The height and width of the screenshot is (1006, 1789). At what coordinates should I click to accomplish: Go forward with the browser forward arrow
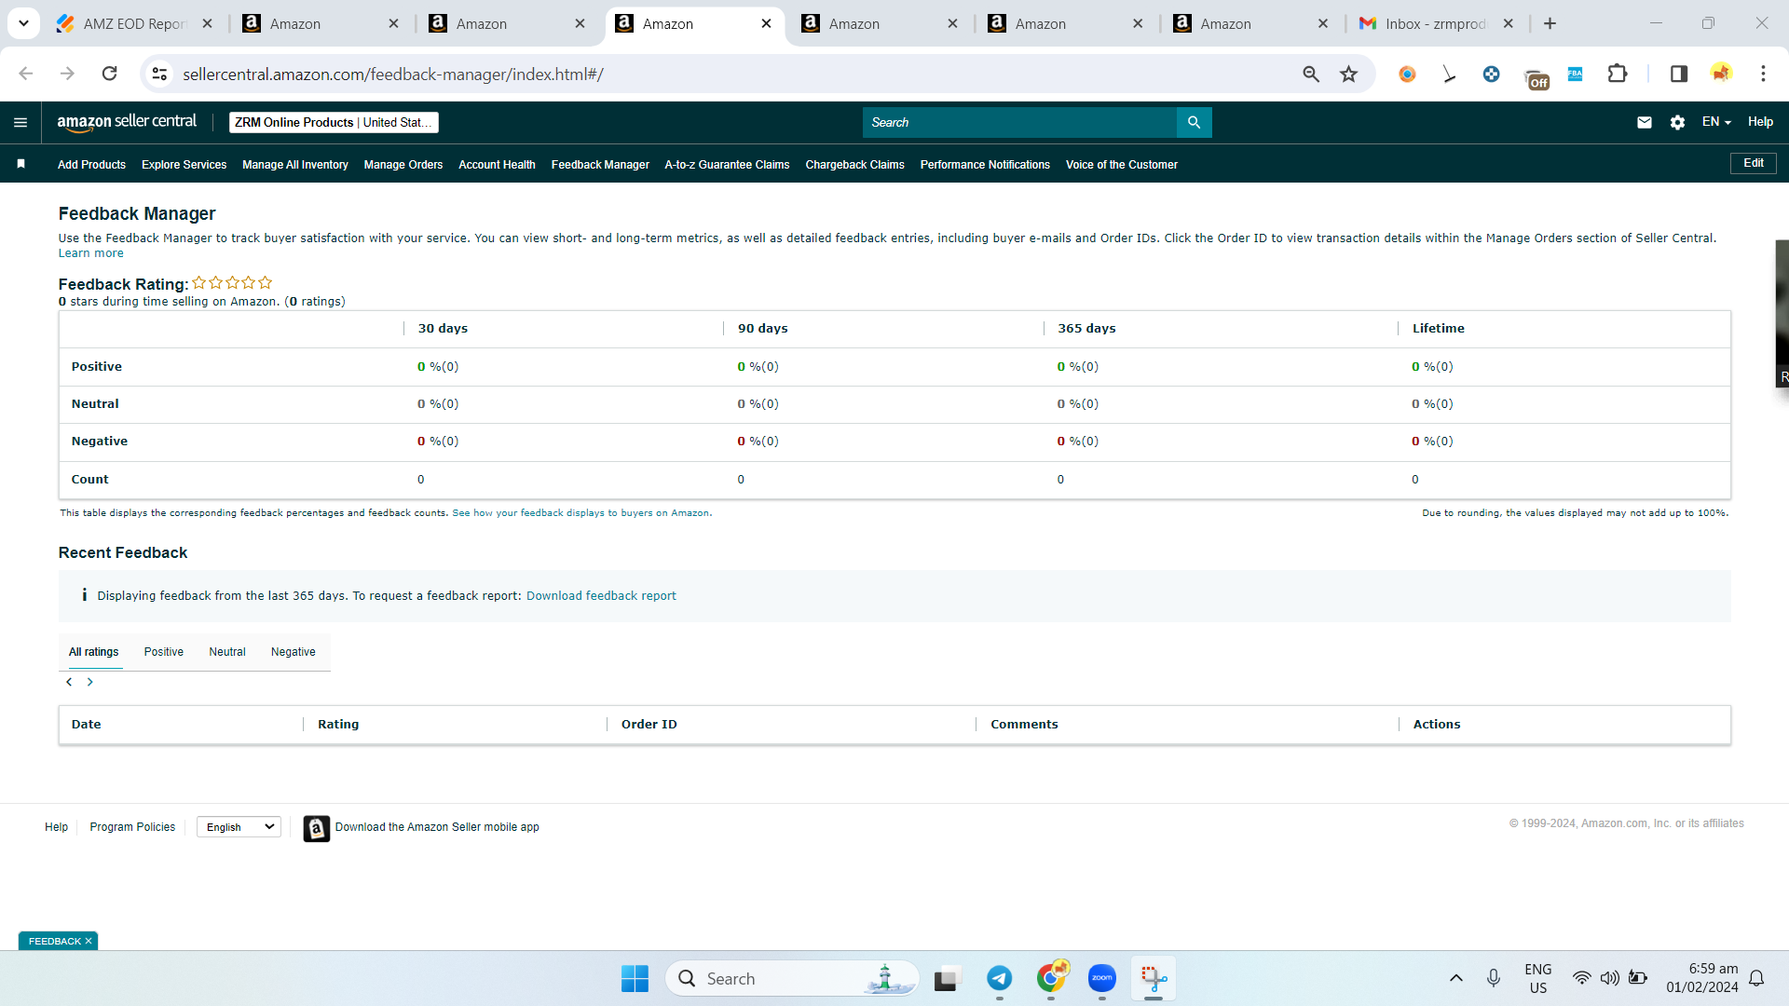(x=67, y=74)
